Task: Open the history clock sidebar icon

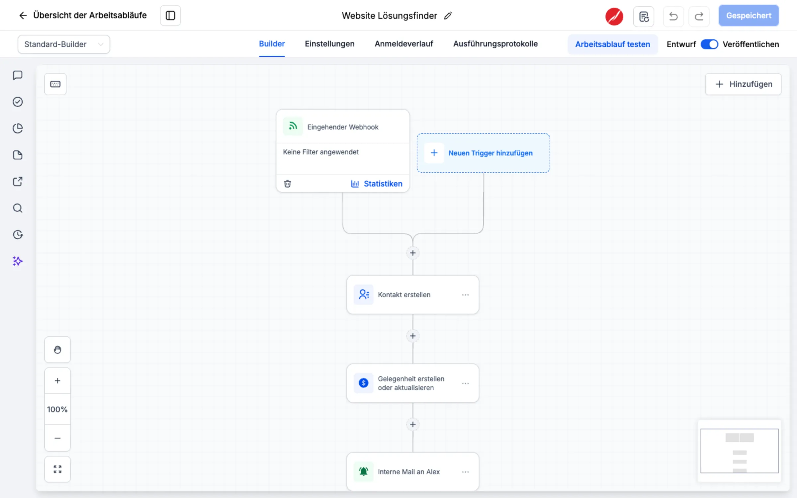Action: (18, 235)
